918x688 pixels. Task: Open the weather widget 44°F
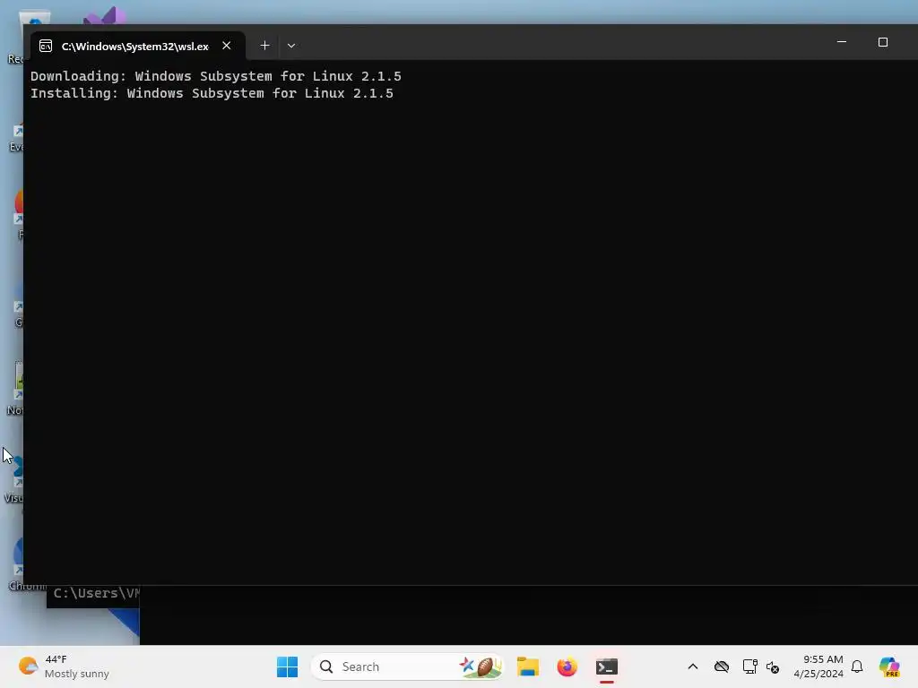[64, 666]
